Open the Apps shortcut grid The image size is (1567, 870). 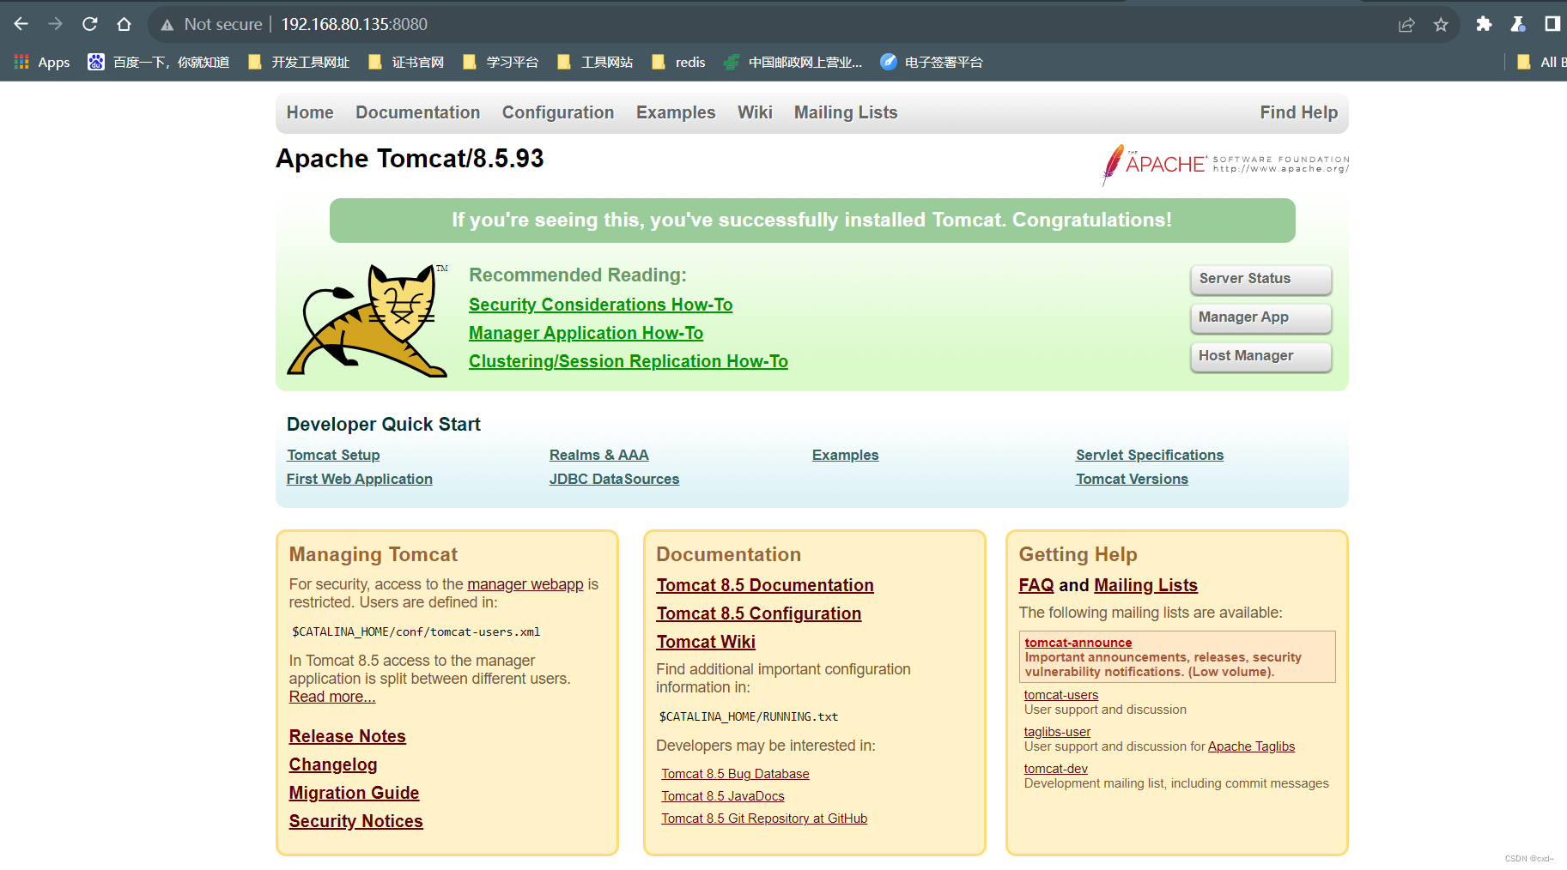point(42,62)
